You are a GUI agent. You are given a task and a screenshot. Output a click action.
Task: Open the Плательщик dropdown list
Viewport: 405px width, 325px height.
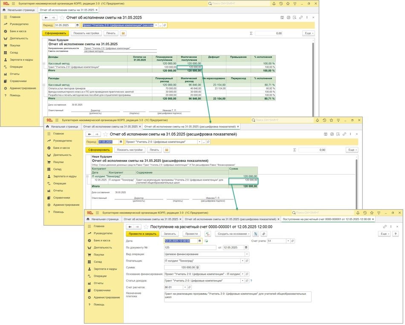pyautogui.click(x=243, y=261)
